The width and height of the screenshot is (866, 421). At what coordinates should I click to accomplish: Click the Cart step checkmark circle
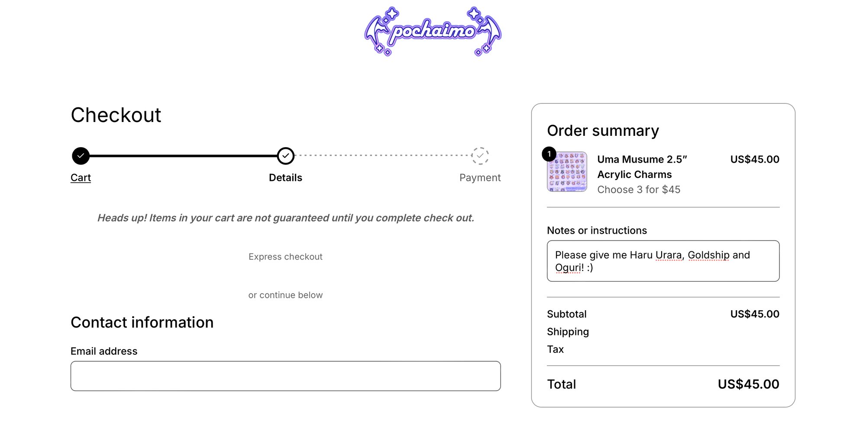[81, 156]
